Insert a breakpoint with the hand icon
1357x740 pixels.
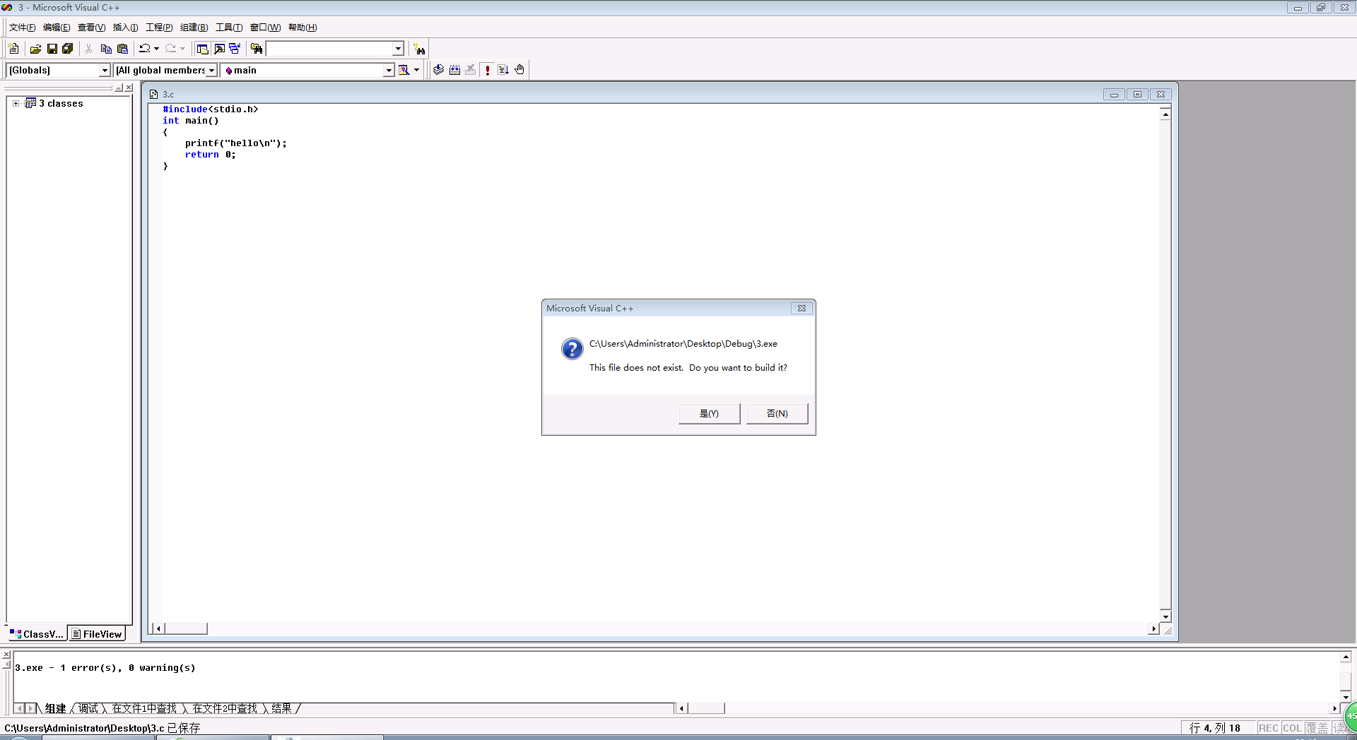click(519, 70)
